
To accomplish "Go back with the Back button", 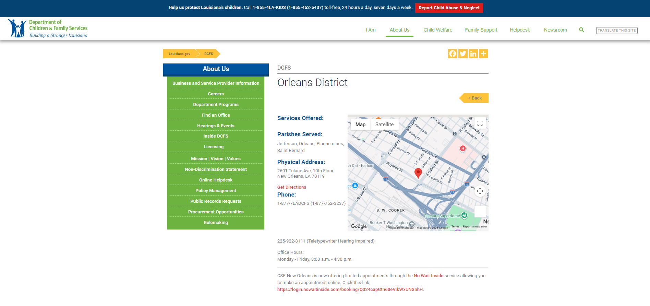I will pos(474,98).
